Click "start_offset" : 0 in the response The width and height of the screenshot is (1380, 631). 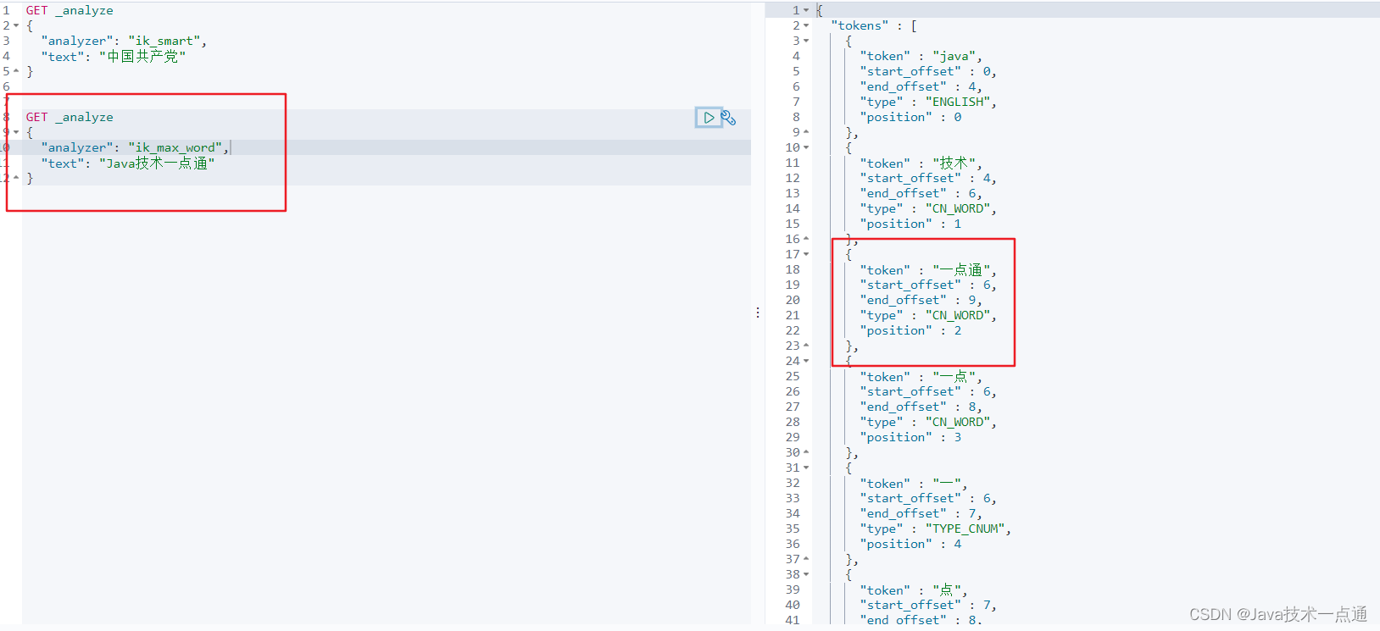[x=928, y=71]
